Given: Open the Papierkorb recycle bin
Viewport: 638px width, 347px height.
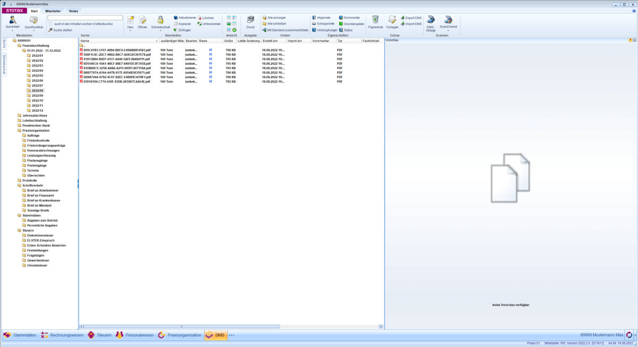Looking at the screenshot, I should pos(375,20).
